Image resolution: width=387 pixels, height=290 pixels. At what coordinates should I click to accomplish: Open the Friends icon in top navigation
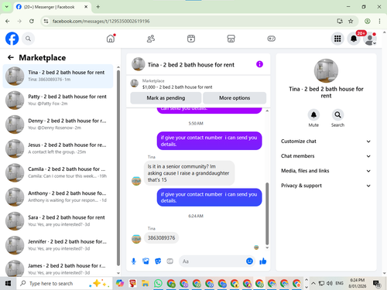[151, 39]
